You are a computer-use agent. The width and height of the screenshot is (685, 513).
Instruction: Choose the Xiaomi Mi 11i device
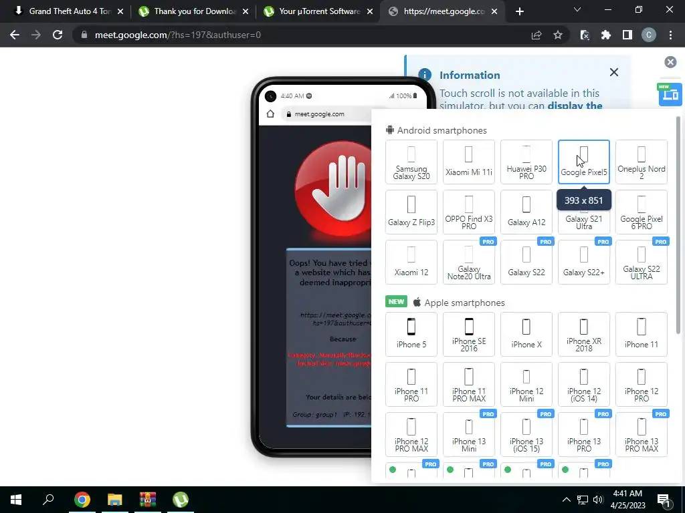tap(469, 162)
